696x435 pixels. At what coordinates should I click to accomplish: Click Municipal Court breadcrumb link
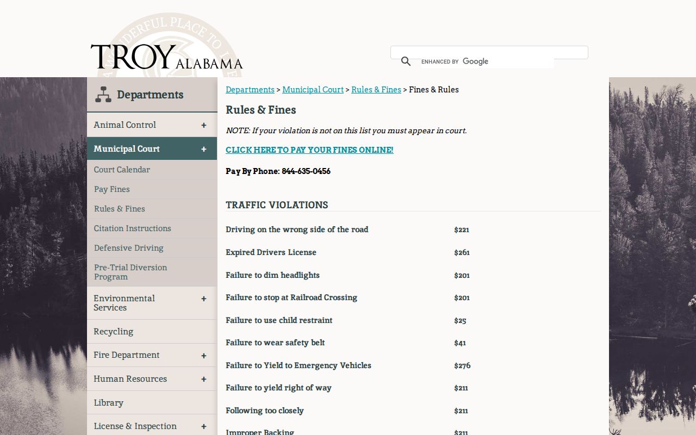click(x=313, y=90)
